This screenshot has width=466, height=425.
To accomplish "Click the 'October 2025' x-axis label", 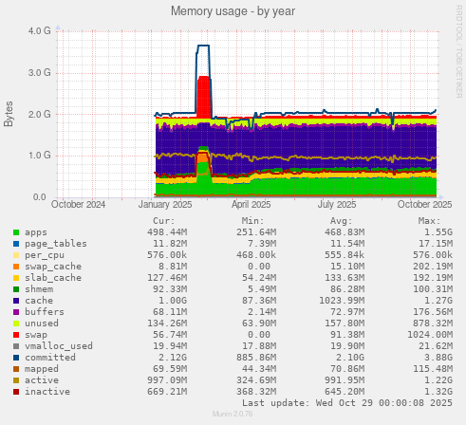I will click(424, 205).
